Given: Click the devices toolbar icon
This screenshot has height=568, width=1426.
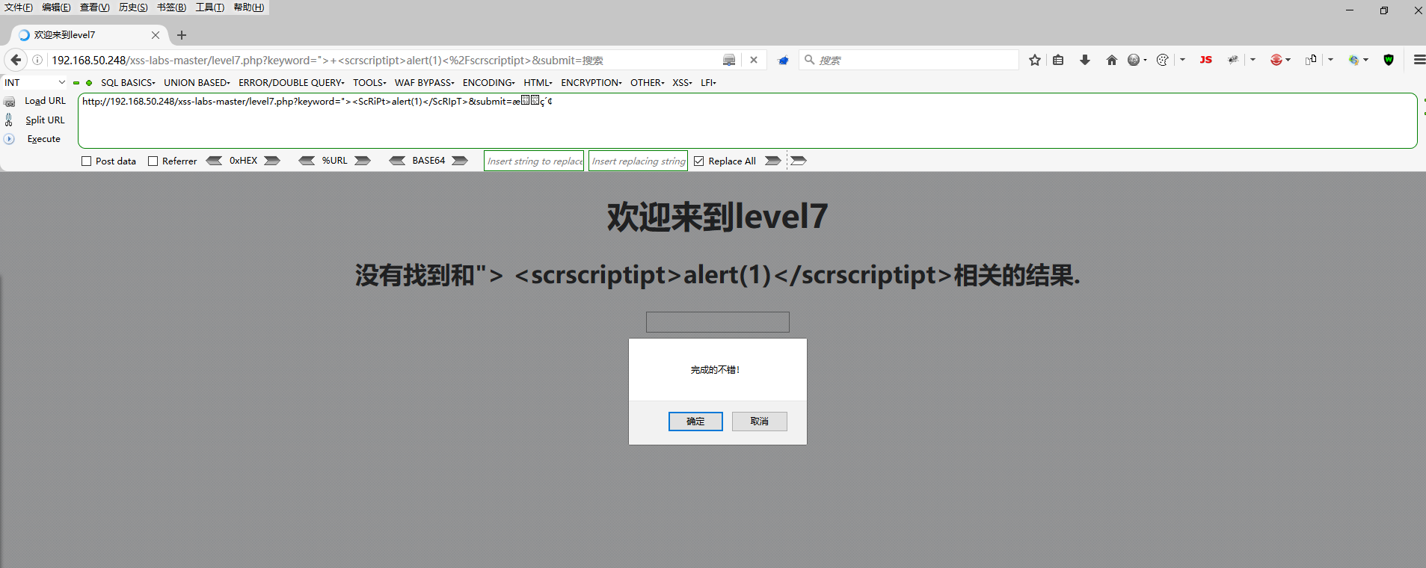Looking at the screenshot, I should [1311, 60].
